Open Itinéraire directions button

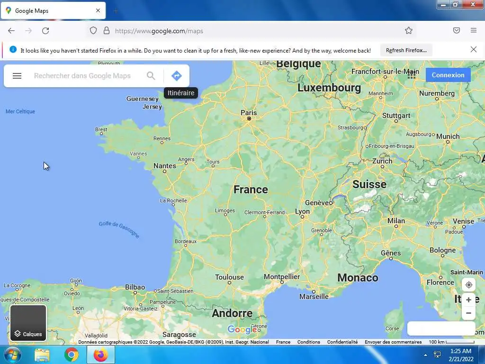tap(177, 76)
